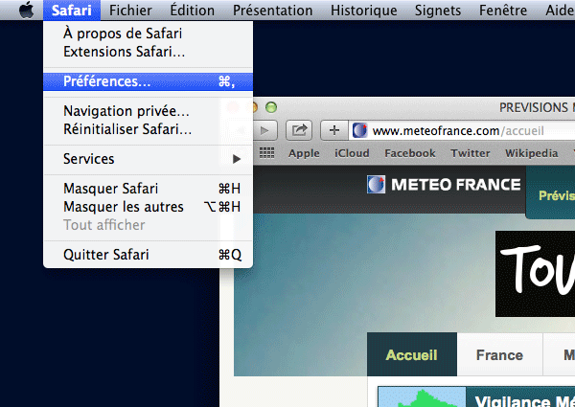The image size is (575, 407).
Task: Click the Prévisions navigation tab
Action: 550,192
